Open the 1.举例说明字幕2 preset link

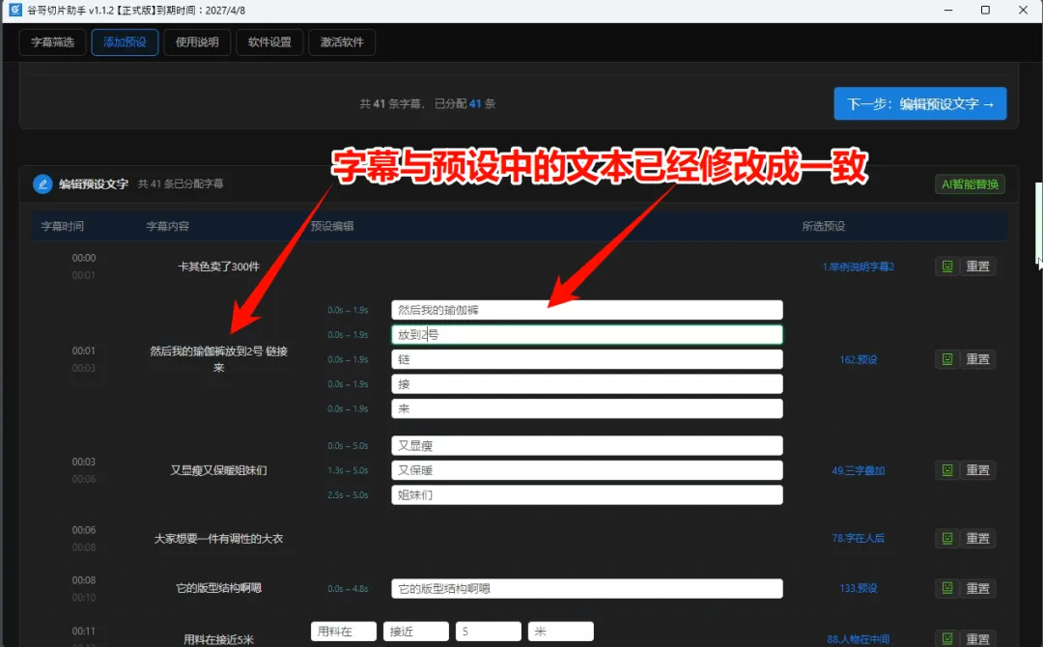click(859, 267)
